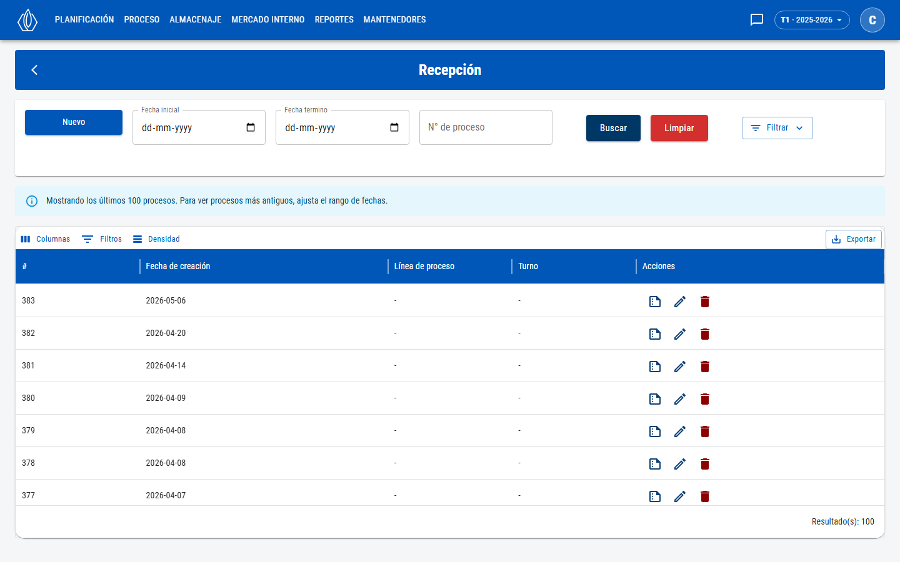900x562 pixels.
Task: Delete process 378 with trash icon
Action: 705,464
